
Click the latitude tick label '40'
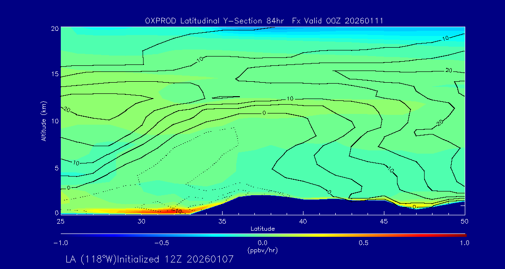[x=303, y=221]
